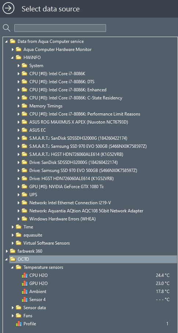Image resolution: width=178 pixels, height=333 pixels.
Task: Click the magnifying glass search icon
Action: [x=7, y=28]
